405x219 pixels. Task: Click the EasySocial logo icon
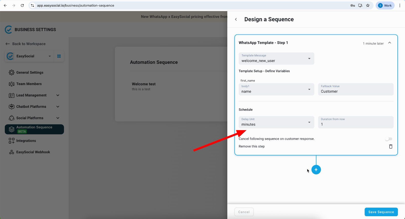8,30
